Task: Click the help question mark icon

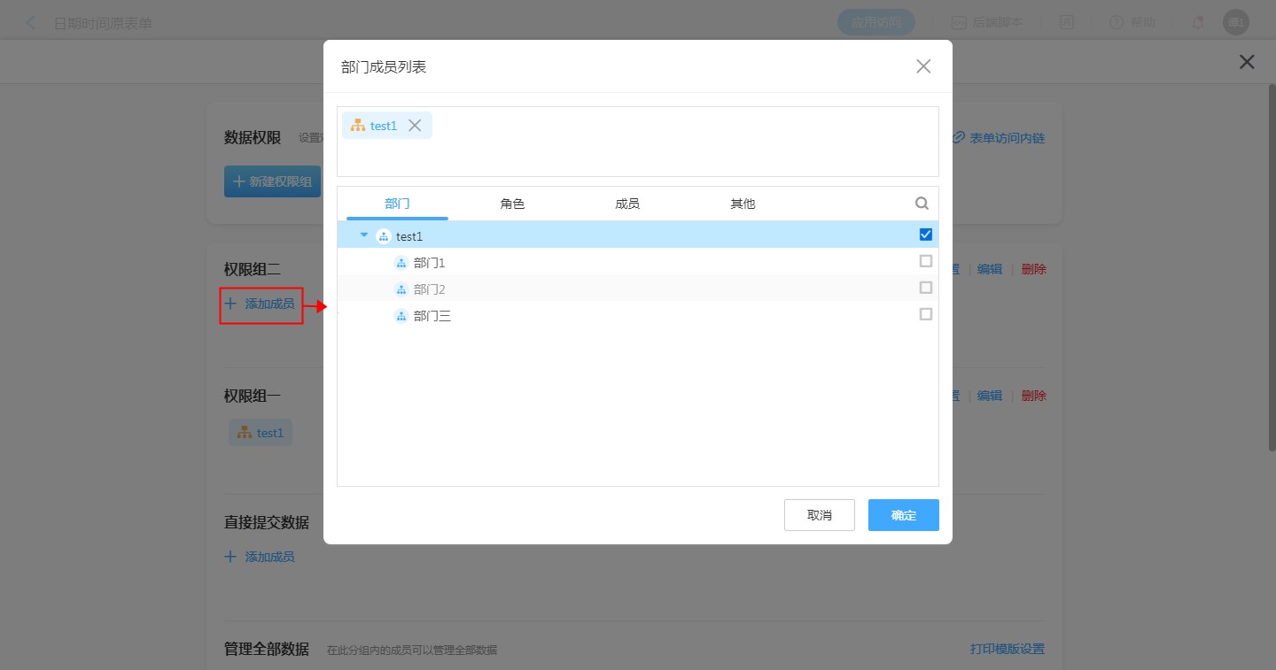Action: [x=1116, y=23]
